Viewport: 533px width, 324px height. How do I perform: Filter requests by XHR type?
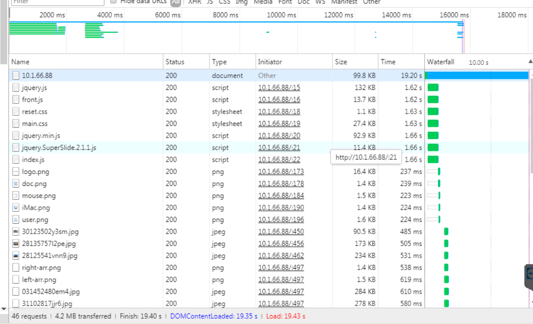pyautogui.click(x=194, y=2)
